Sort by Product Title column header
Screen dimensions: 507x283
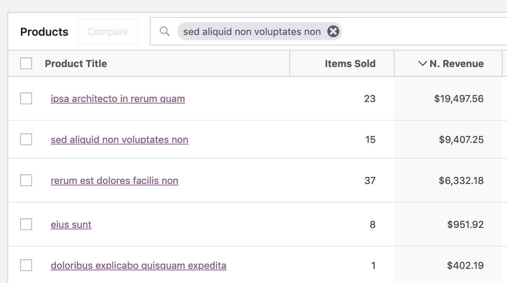(76, 64)
